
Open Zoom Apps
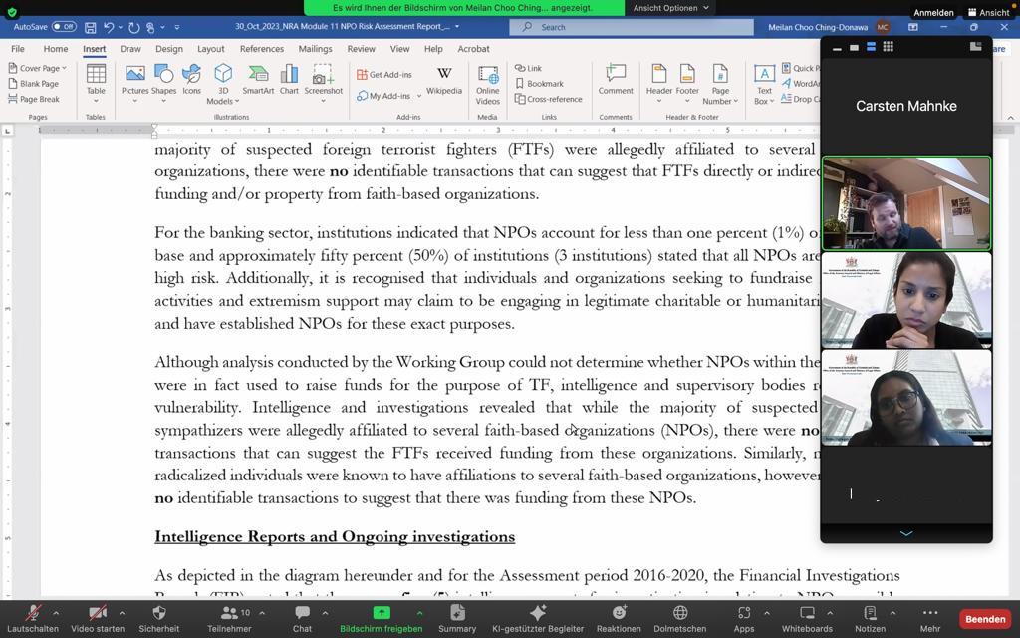pos(744,618)
